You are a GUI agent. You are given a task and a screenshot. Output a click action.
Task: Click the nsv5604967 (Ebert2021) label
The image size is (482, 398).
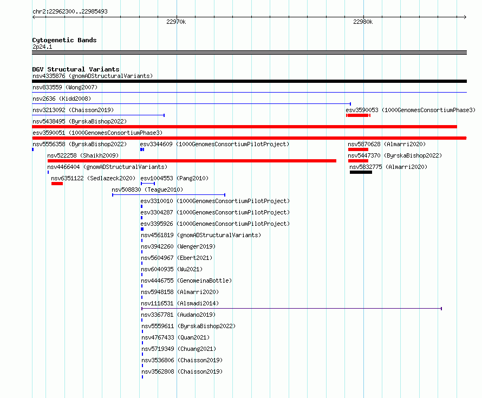click(x=177, y=258)
